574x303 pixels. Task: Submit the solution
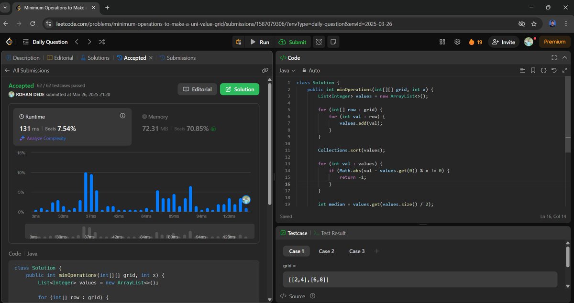(292, 42)
